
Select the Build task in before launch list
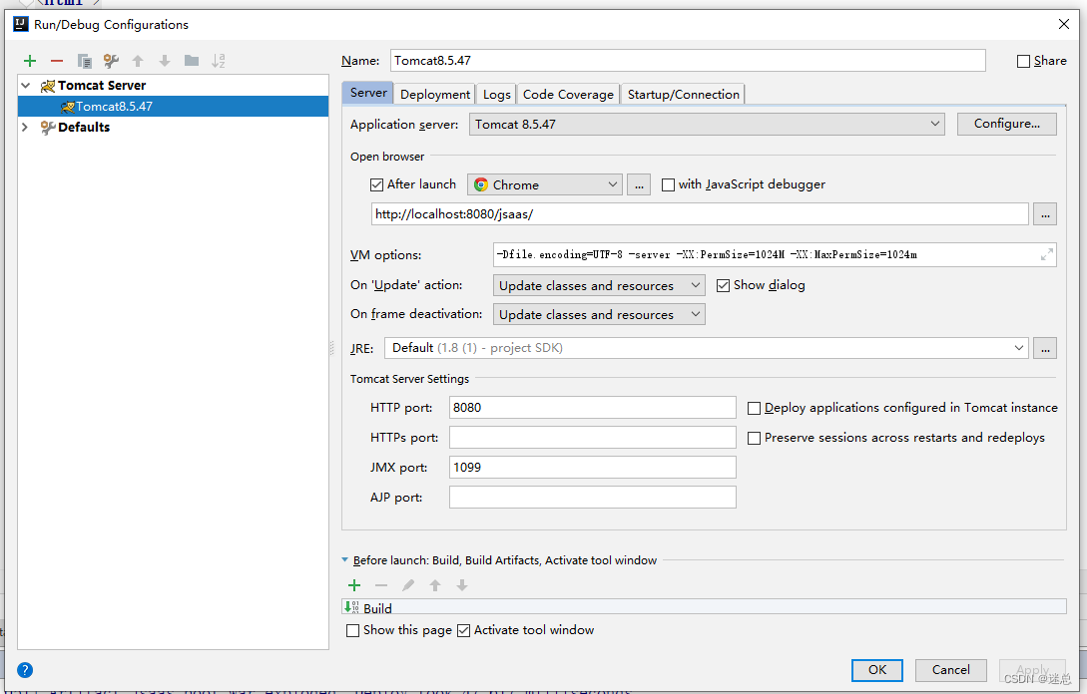point(705,607)
